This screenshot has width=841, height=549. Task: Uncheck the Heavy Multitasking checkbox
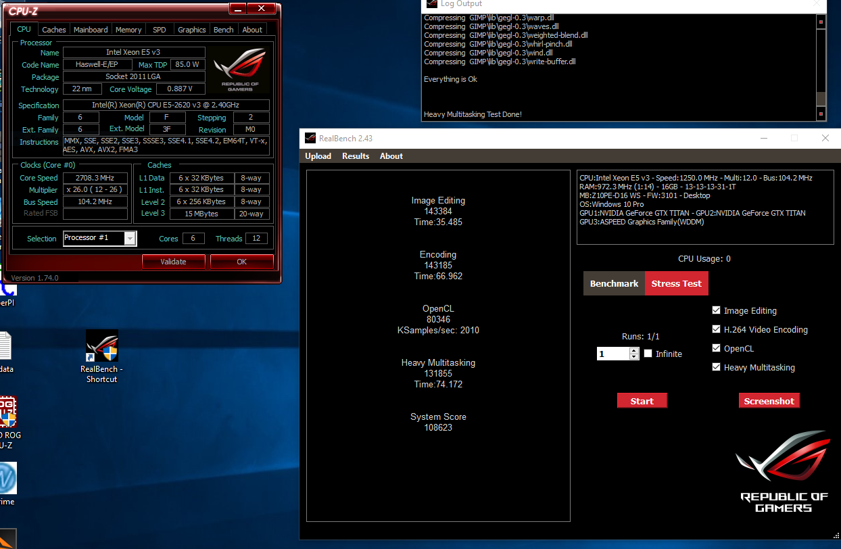tap(716, 367)
